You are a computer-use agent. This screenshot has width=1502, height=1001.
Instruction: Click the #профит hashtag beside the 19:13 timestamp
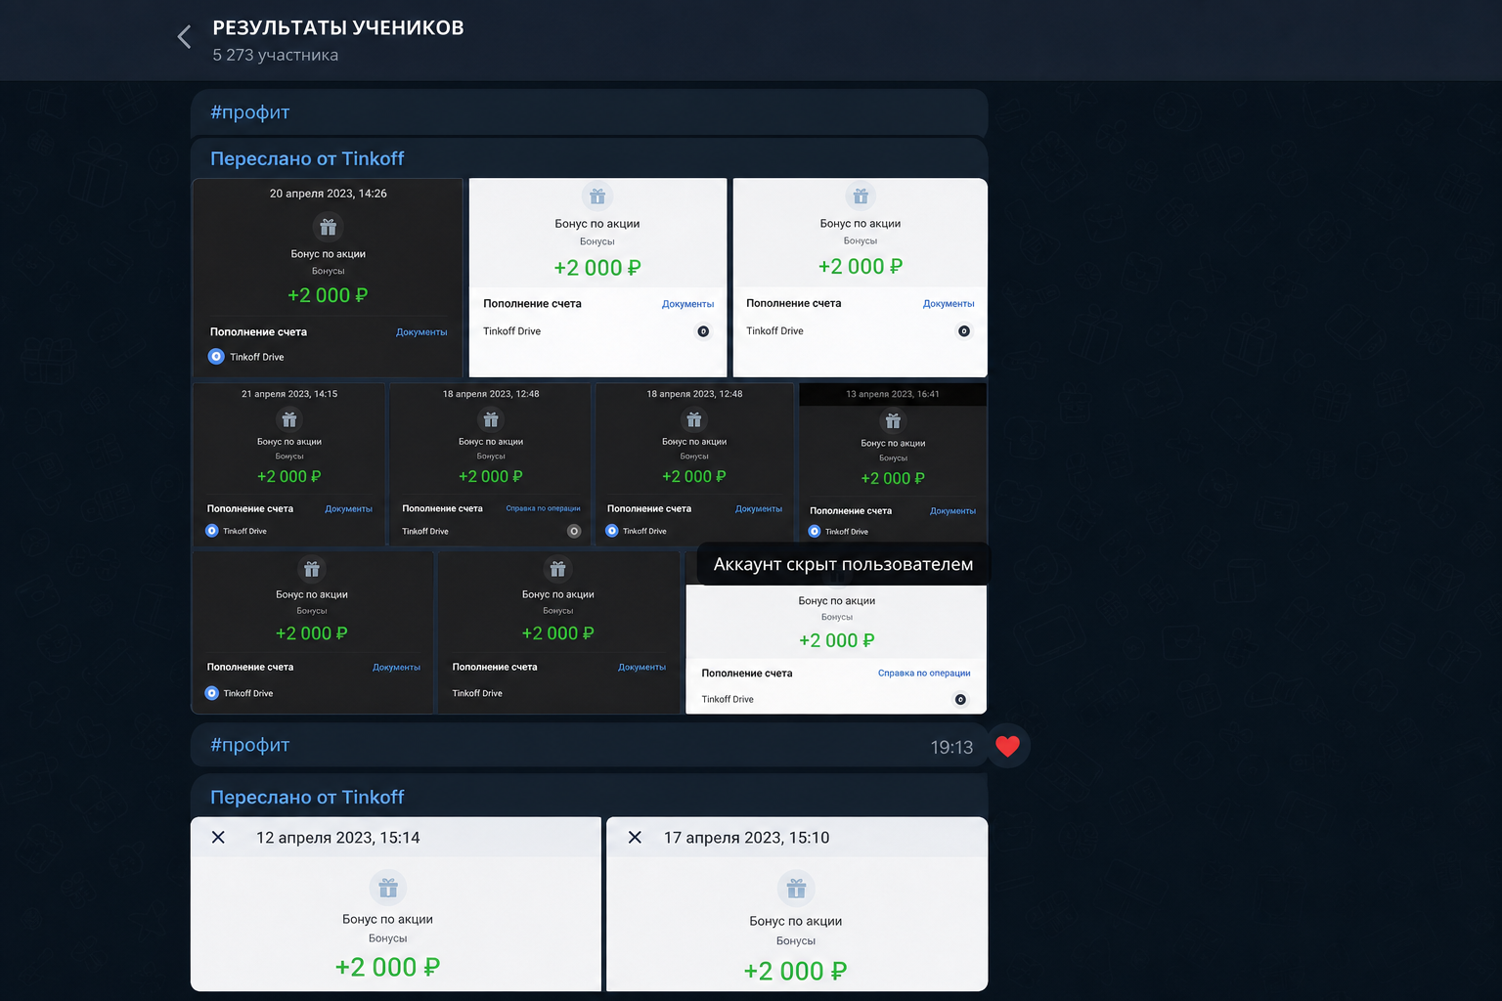pyautogui.click(x=250, y=745)
